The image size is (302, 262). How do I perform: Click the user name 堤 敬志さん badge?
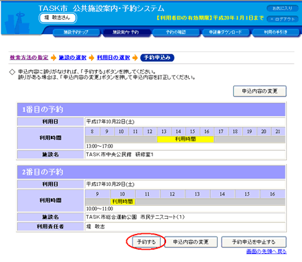58,18
